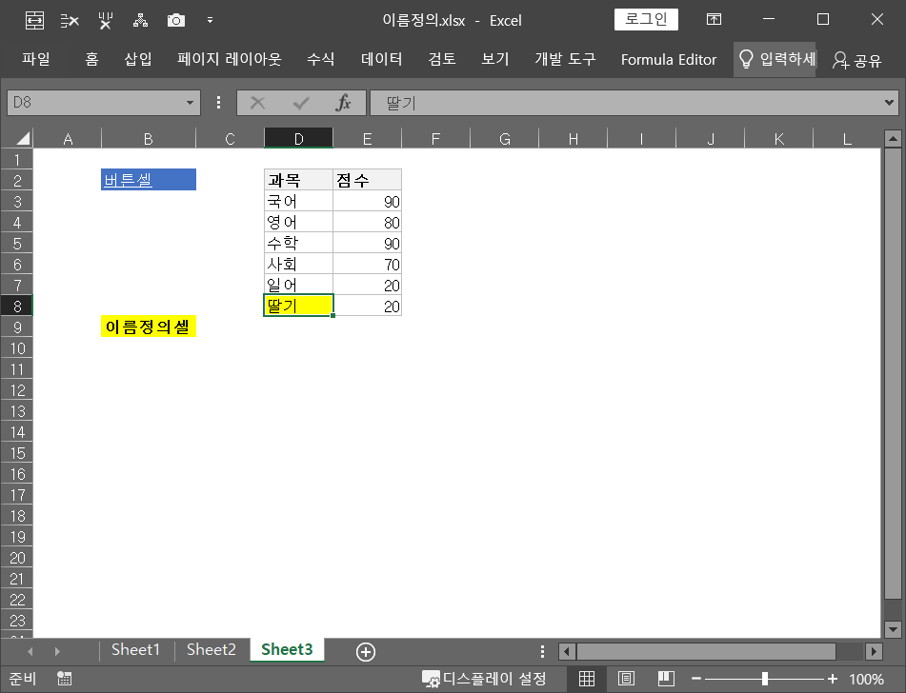Open the 개발 도구 tab
Image resolution: width=906 pixels, height=693 pixels.
[565, 59]
